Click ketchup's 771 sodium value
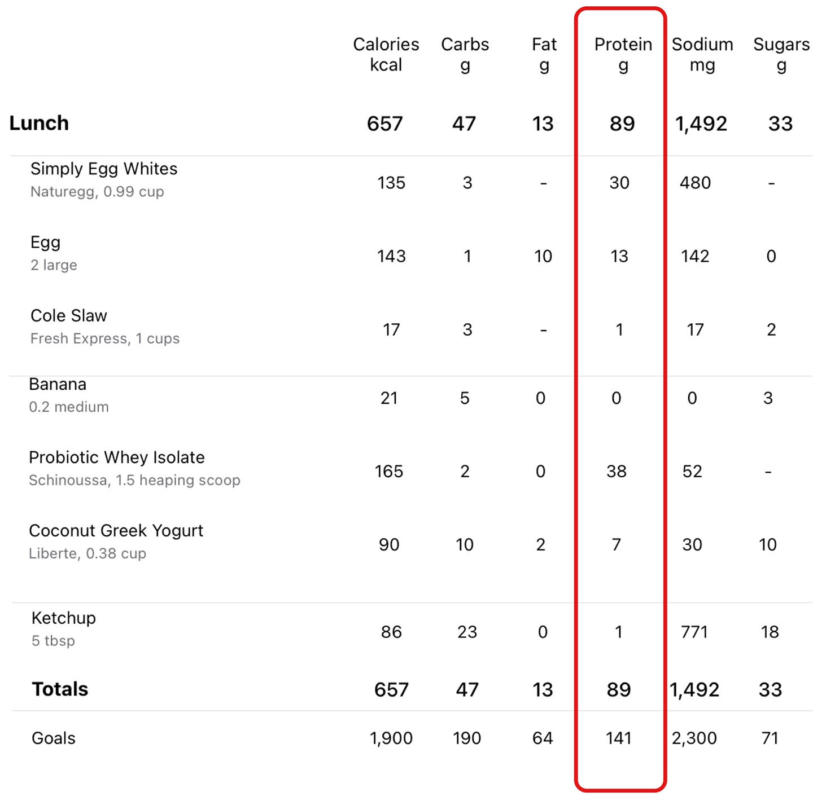813x801 pixels. pos(694,632)
